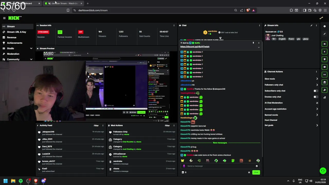Click the gtarp stream tag
The height and width of the screenshot is (185, 329).
[306, 39]
